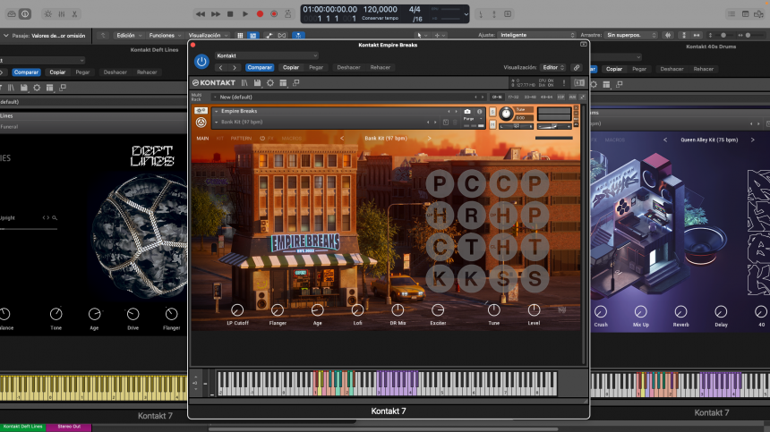
Task: Click the Logic stop button
Action: (230, 14)
